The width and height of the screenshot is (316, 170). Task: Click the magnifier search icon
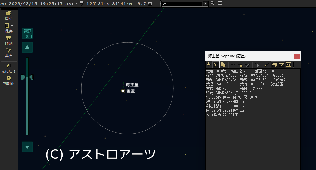coord(212,3)
